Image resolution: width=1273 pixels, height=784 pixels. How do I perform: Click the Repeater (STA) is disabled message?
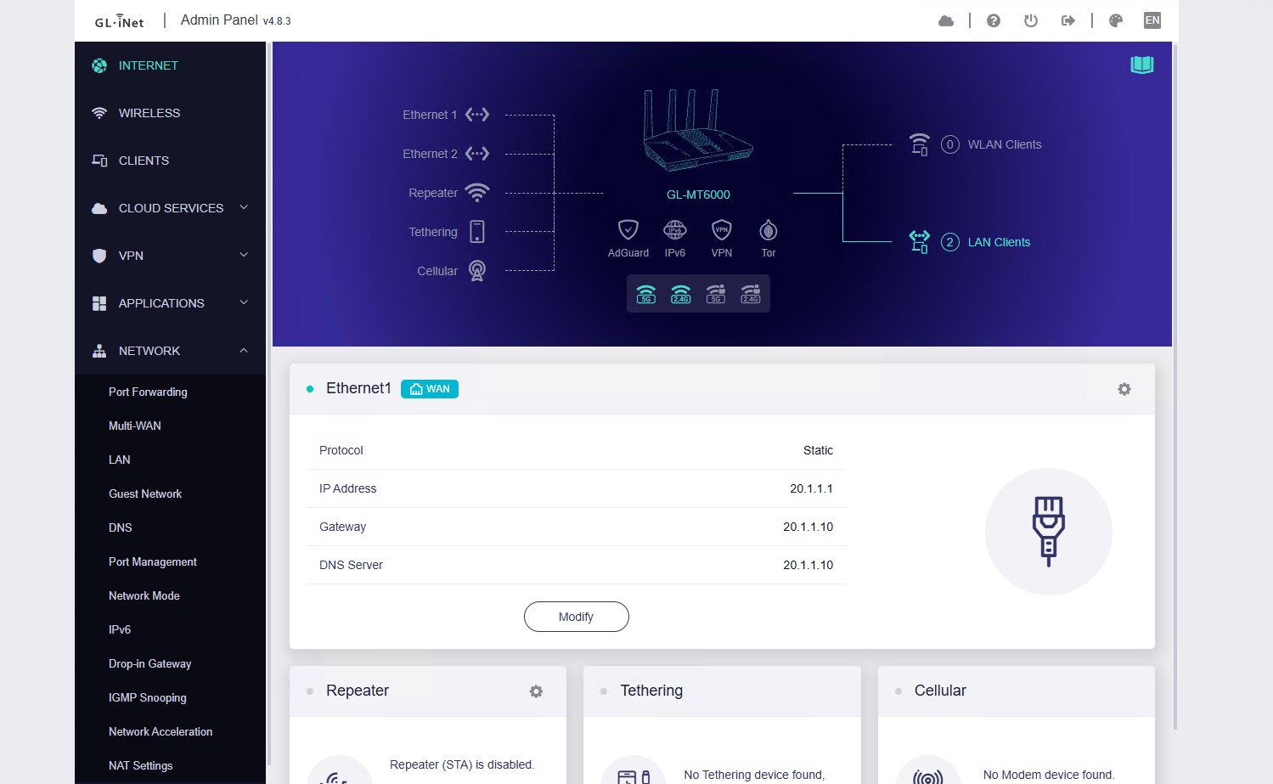coord(462,764)
